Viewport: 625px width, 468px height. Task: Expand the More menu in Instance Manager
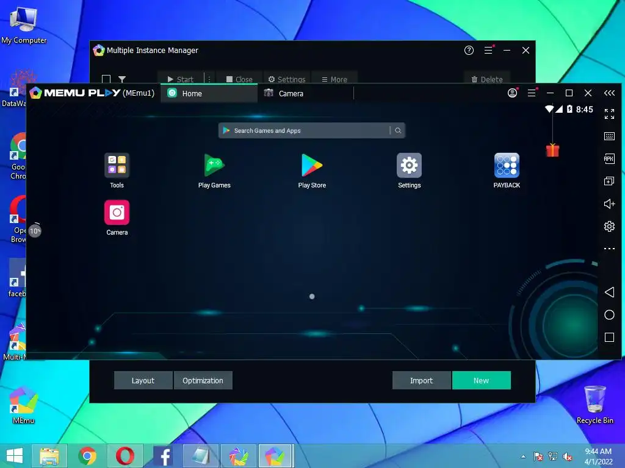pyautogui.click(x=334, y=79)
